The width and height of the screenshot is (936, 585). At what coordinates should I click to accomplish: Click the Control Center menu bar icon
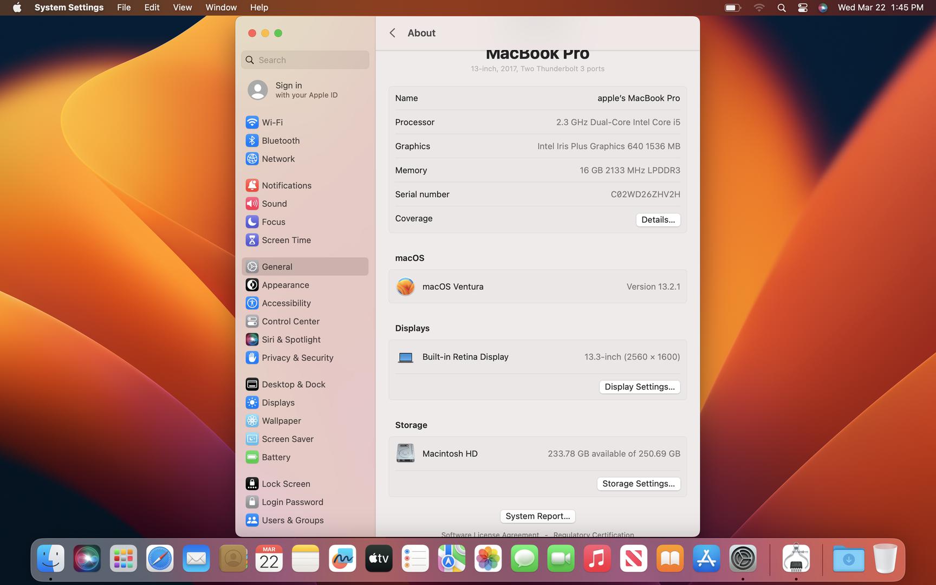tap(802, 8)
